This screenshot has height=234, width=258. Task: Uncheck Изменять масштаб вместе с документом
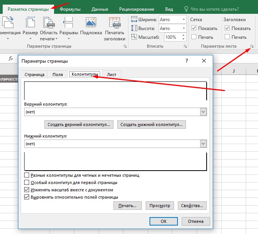[27, 190]
